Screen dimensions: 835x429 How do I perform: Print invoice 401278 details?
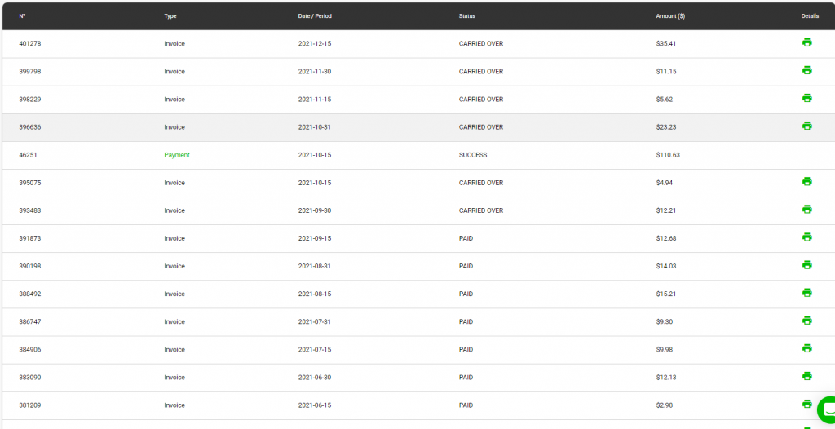click(806, 42)
